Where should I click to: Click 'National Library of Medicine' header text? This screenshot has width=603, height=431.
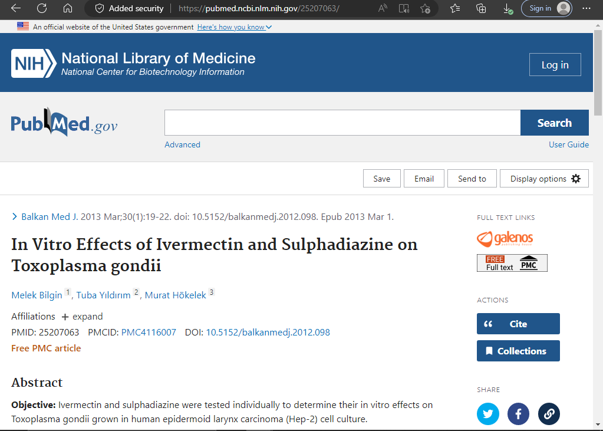159,58
